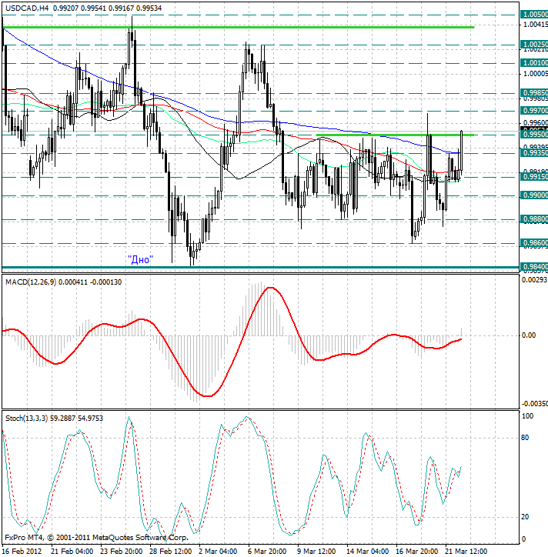Click the 1.00250 price level label
Viewport: 548px width, 557px height.
click(534, 45)
